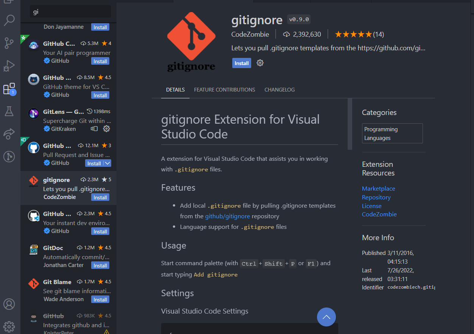Click the identifier codezombiech text
Screen dimensions: 474x334
click(x=411, y=287)
